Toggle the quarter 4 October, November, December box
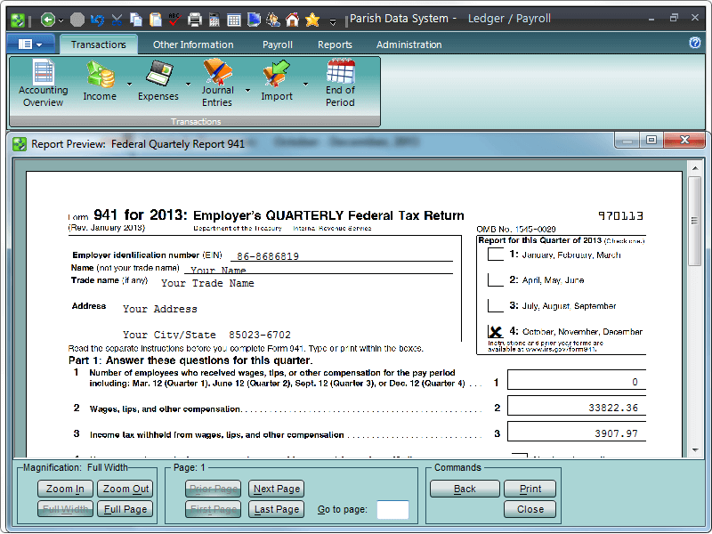This screenshot has width=712, height=534. (496, 331)
